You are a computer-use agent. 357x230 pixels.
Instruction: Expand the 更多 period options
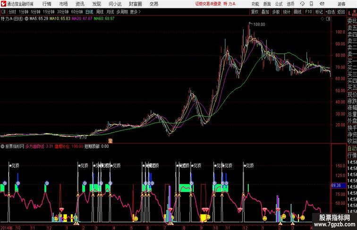tap(135, 12)
